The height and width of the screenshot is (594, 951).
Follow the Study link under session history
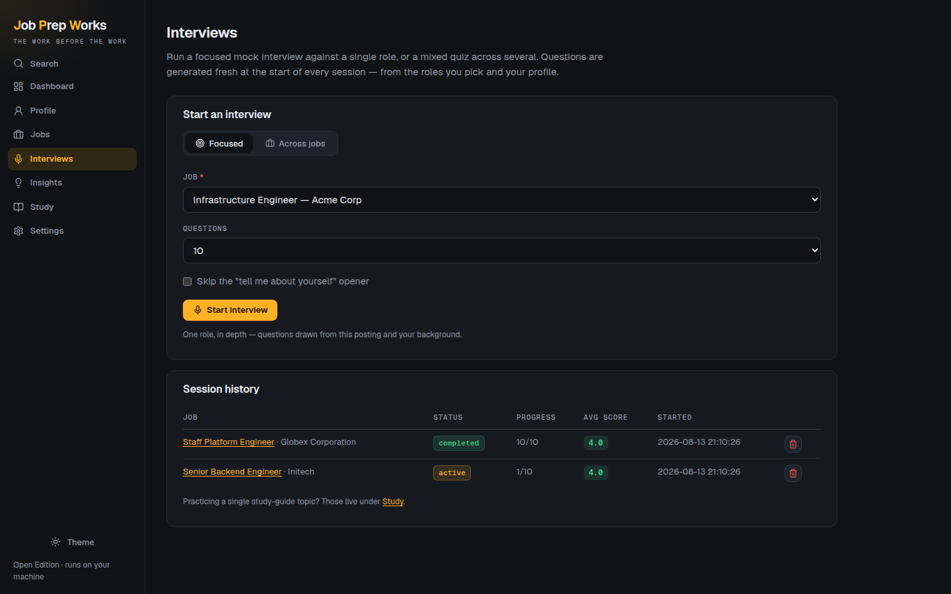393,502
